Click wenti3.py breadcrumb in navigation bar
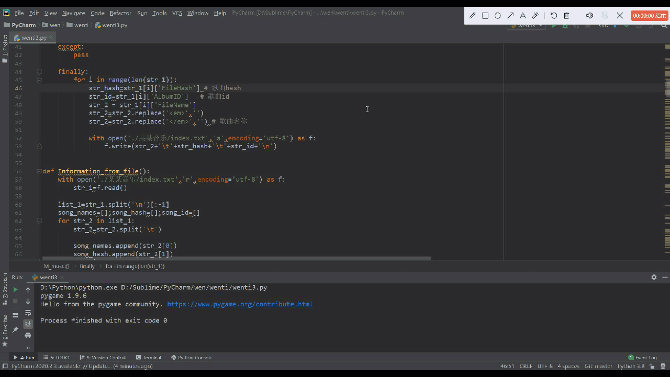 [111, 25]
